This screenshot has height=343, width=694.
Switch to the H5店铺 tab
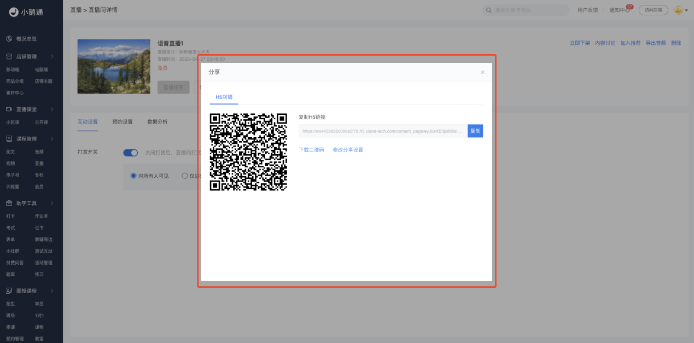tap(224, 97)
